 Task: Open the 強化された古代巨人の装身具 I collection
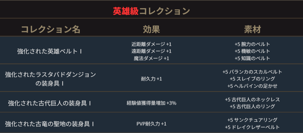pos(50,103)
